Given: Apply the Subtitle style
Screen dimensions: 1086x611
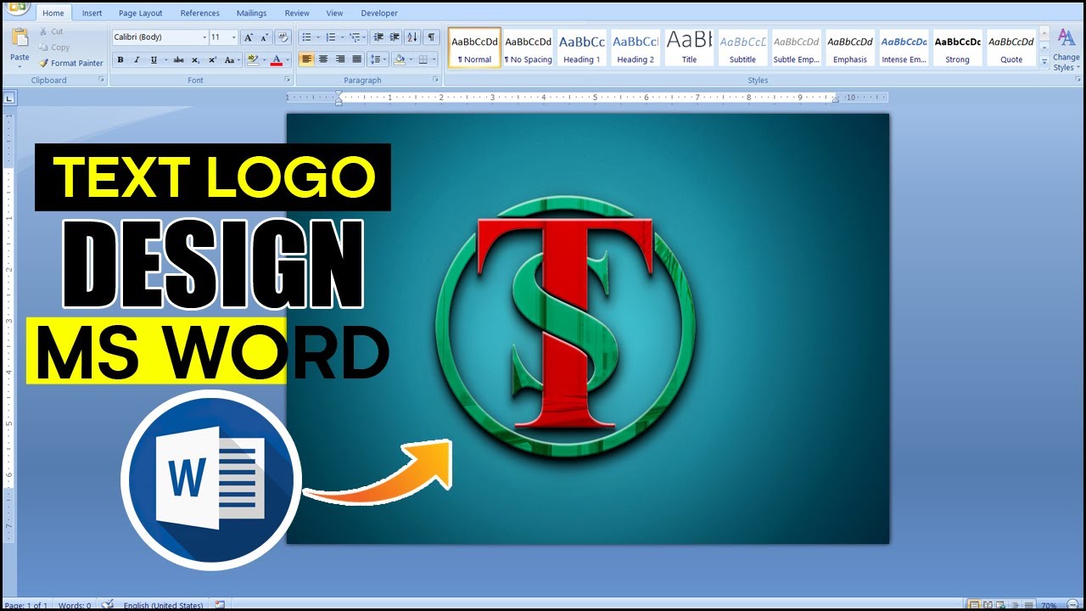Looking at the screenshot, I should (742, 48).
